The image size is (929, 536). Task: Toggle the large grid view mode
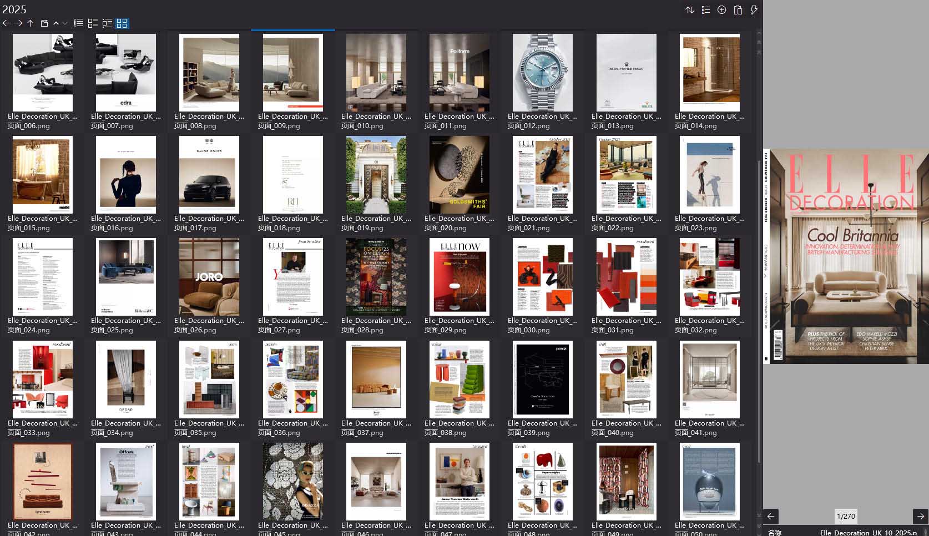click(122, 23)
